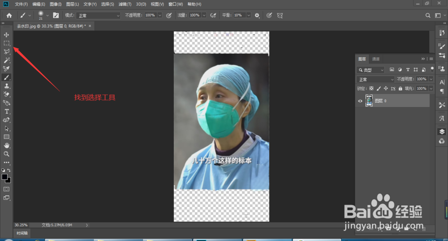Open the Edit Toolbar three-dots button
Viewport: 448px width, 241px height.
pos(6,162)
